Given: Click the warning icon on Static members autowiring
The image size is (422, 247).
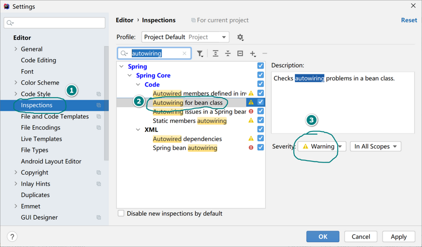Looking at the screenshot, I should [251, 120].
